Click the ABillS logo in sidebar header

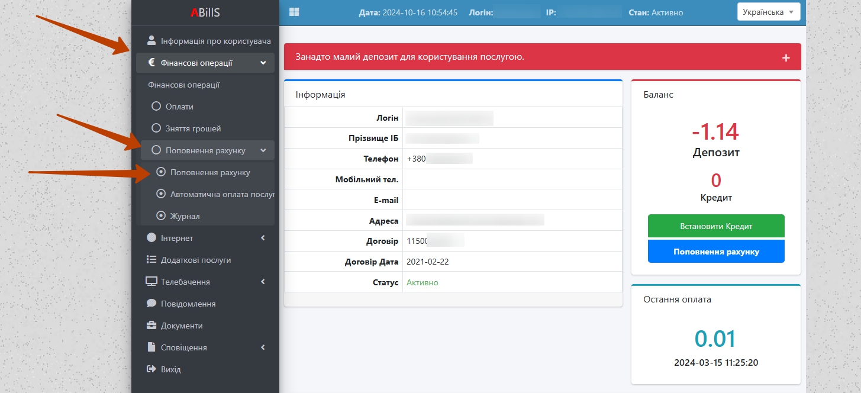click(x=205, y=12)
